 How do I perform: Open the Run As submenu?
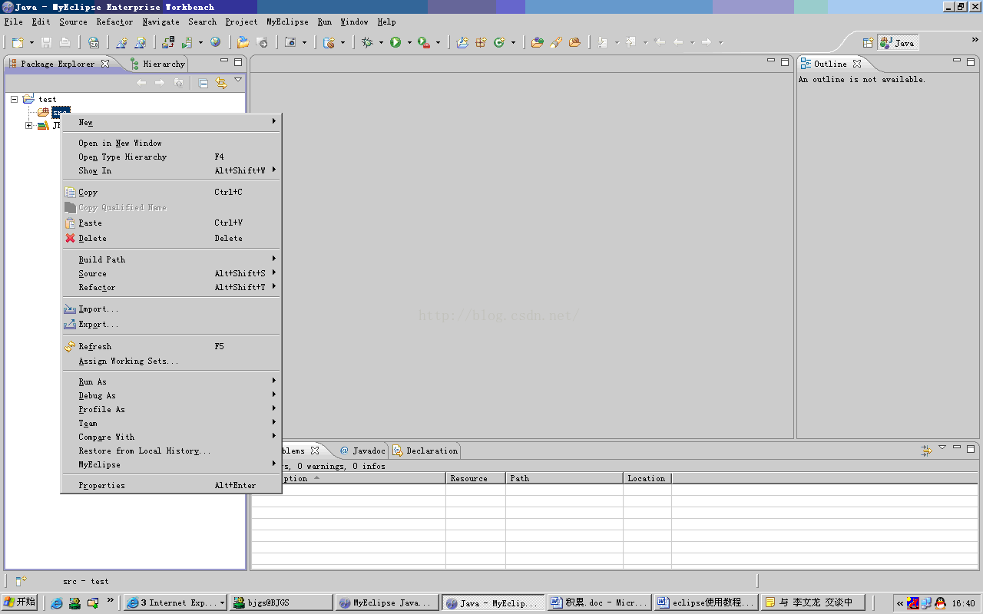tap(171, 381)
